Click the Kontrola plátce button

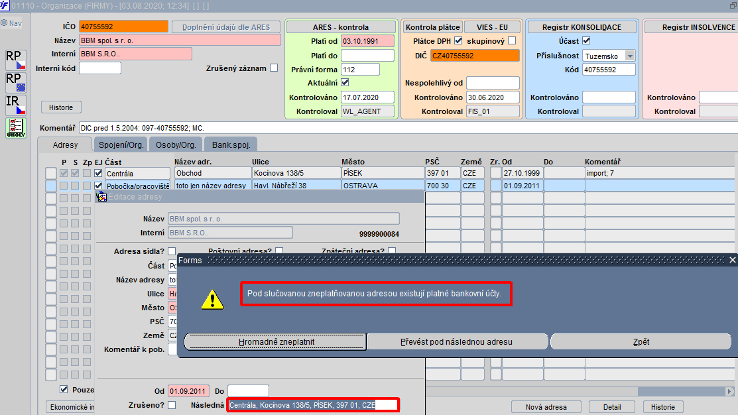432,27
